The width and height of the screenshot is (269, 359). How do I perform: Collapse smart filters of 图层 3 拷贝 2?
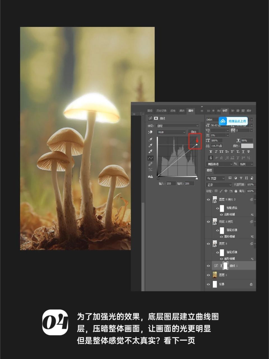pos(255,200)
